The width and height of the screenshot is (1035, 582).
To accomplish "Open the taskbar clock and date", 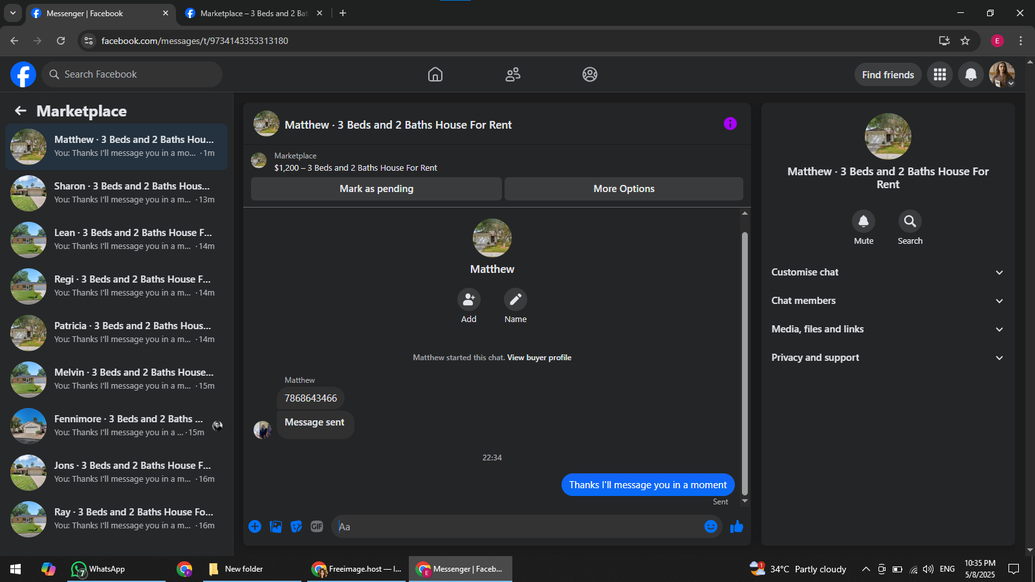I will coord(980,569).
